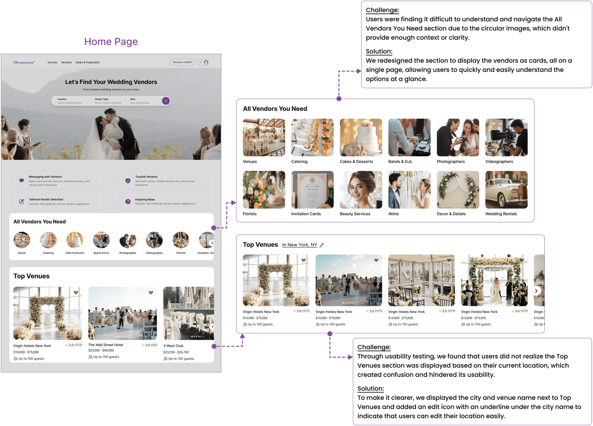Click the star rating on The Wall Street Hotel
This screenshot has width=593, height=426.
click(x=149, y=345)
